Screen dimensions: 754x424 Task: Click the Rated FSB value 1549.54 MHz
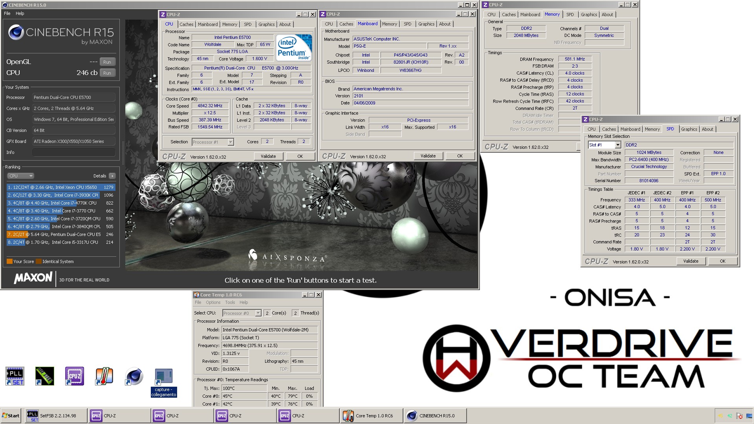[x=210, y=127]
